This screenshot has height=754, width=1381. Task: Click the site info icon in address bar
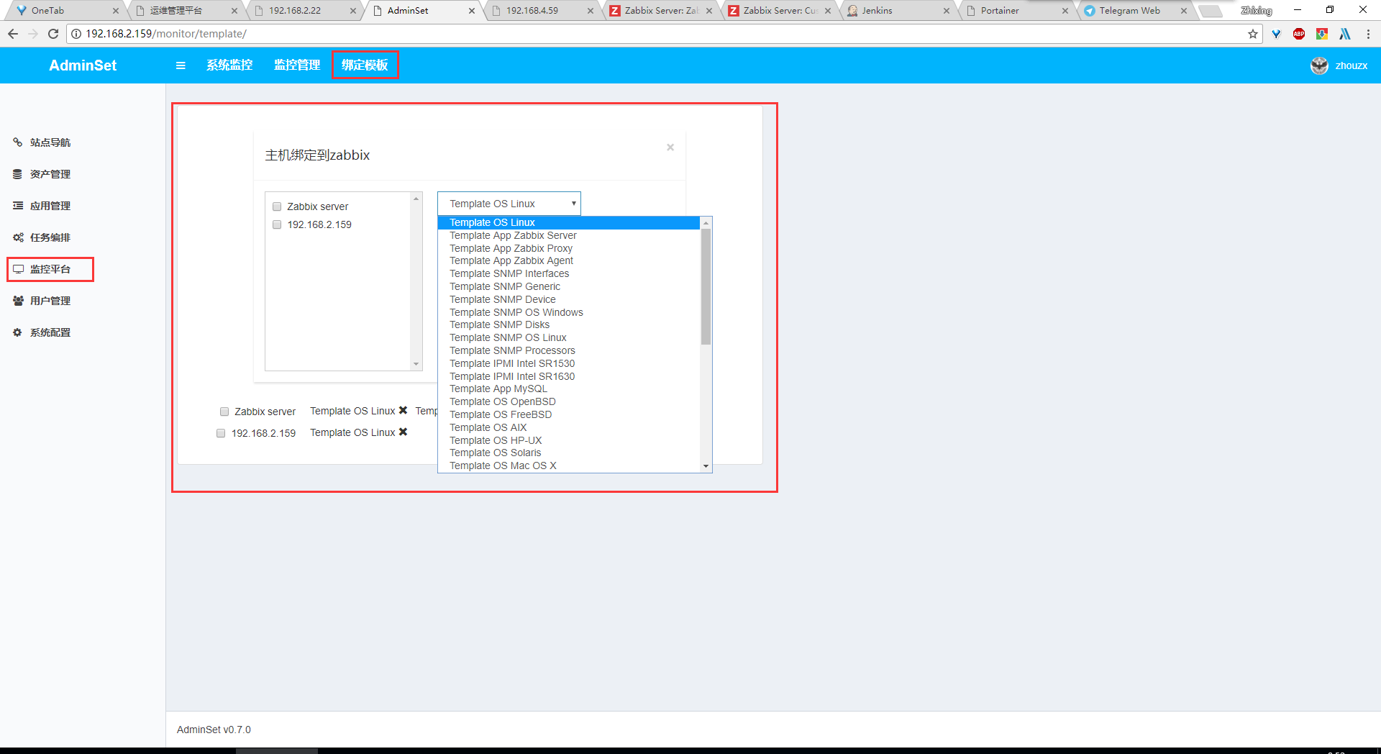[x=76, y=34]
